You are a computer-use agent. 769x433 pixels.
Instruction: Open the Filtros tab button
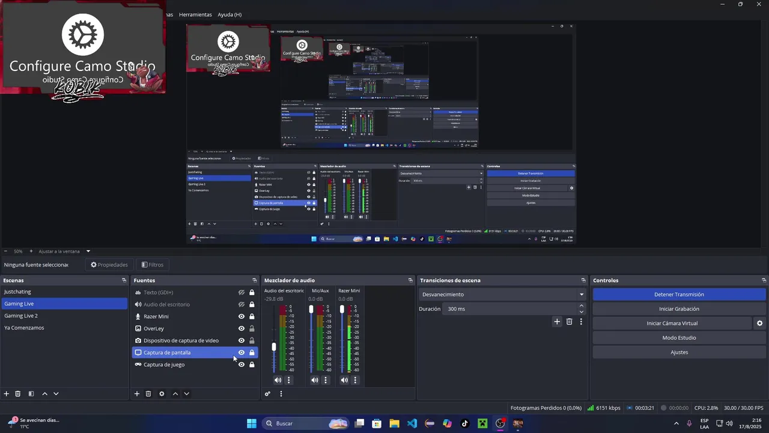[153, 265]
